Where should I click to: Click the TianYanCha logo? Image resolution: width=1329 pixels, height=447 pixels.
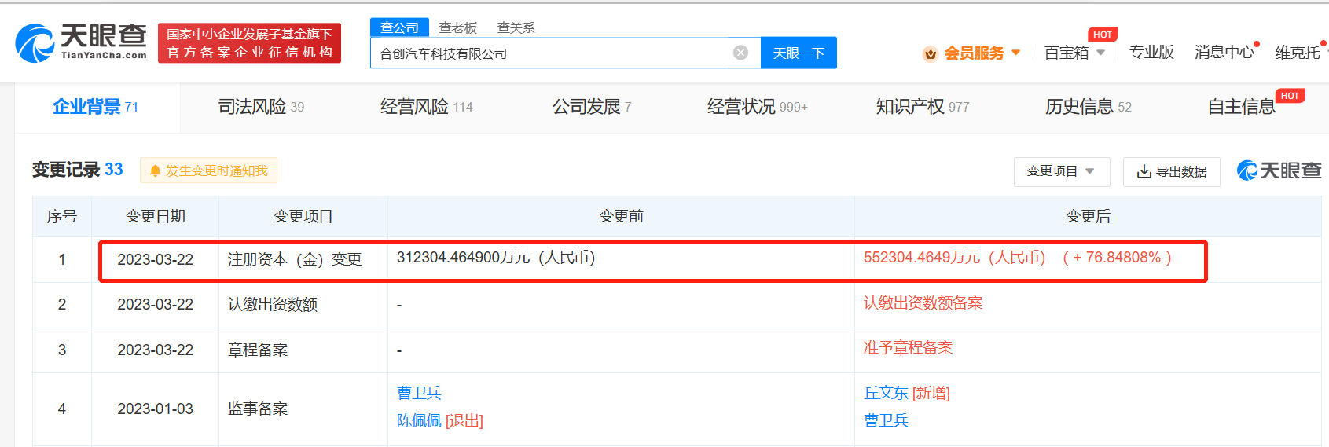(x=81, y=42)
